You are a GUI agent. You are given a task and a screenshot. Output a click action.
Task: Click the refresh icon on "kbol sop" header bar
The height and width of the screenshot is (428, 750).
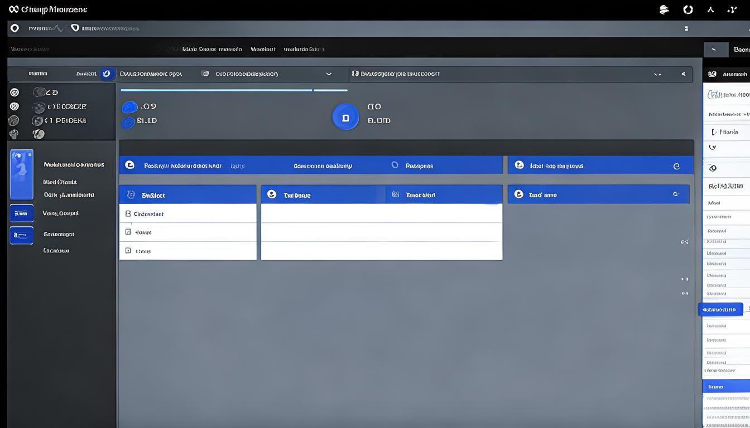676,166
